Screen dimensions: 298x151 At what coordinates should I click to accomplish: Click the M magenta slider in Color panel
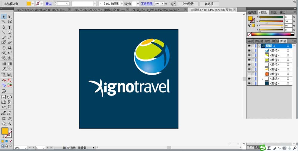pos(271,21)
